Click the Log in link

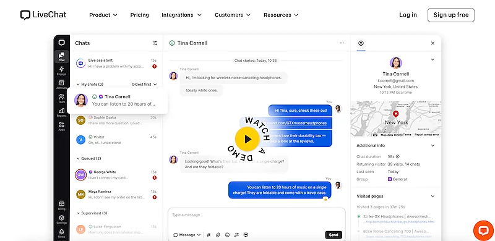pyautogui.click(x=408, y=15)
